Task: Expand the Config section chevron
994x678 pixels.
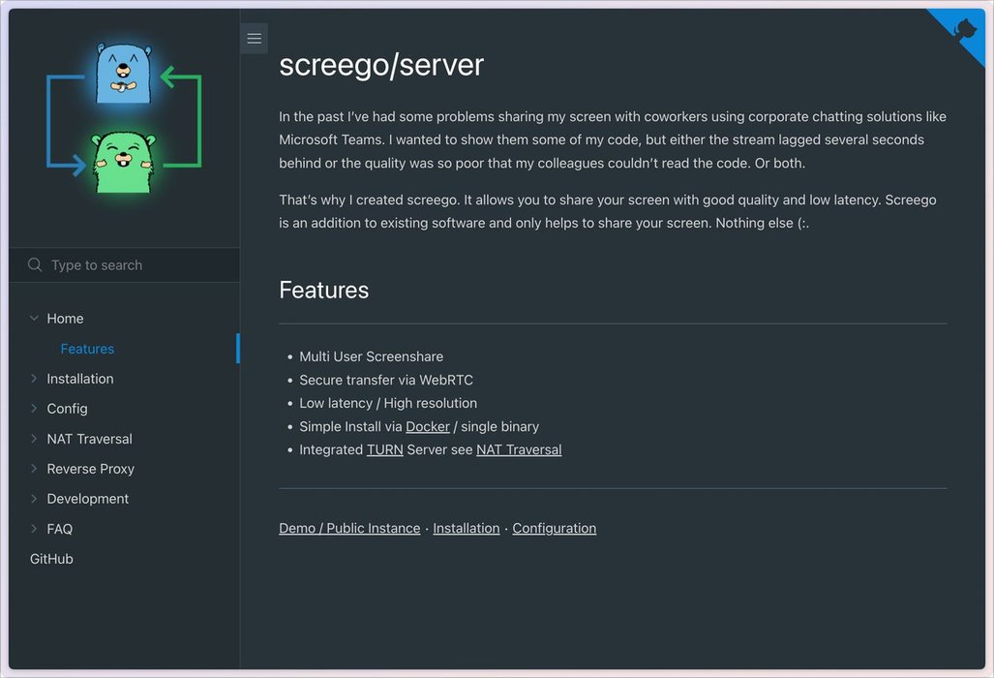Action: click(x=34, y=409)
